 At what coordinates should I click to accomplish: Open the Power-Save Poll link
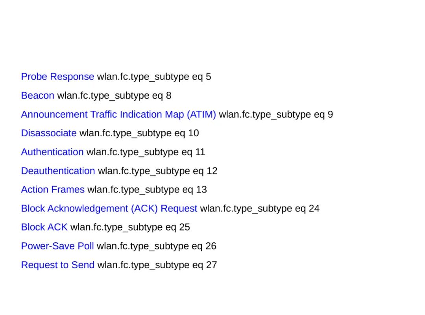click(57, 246)
